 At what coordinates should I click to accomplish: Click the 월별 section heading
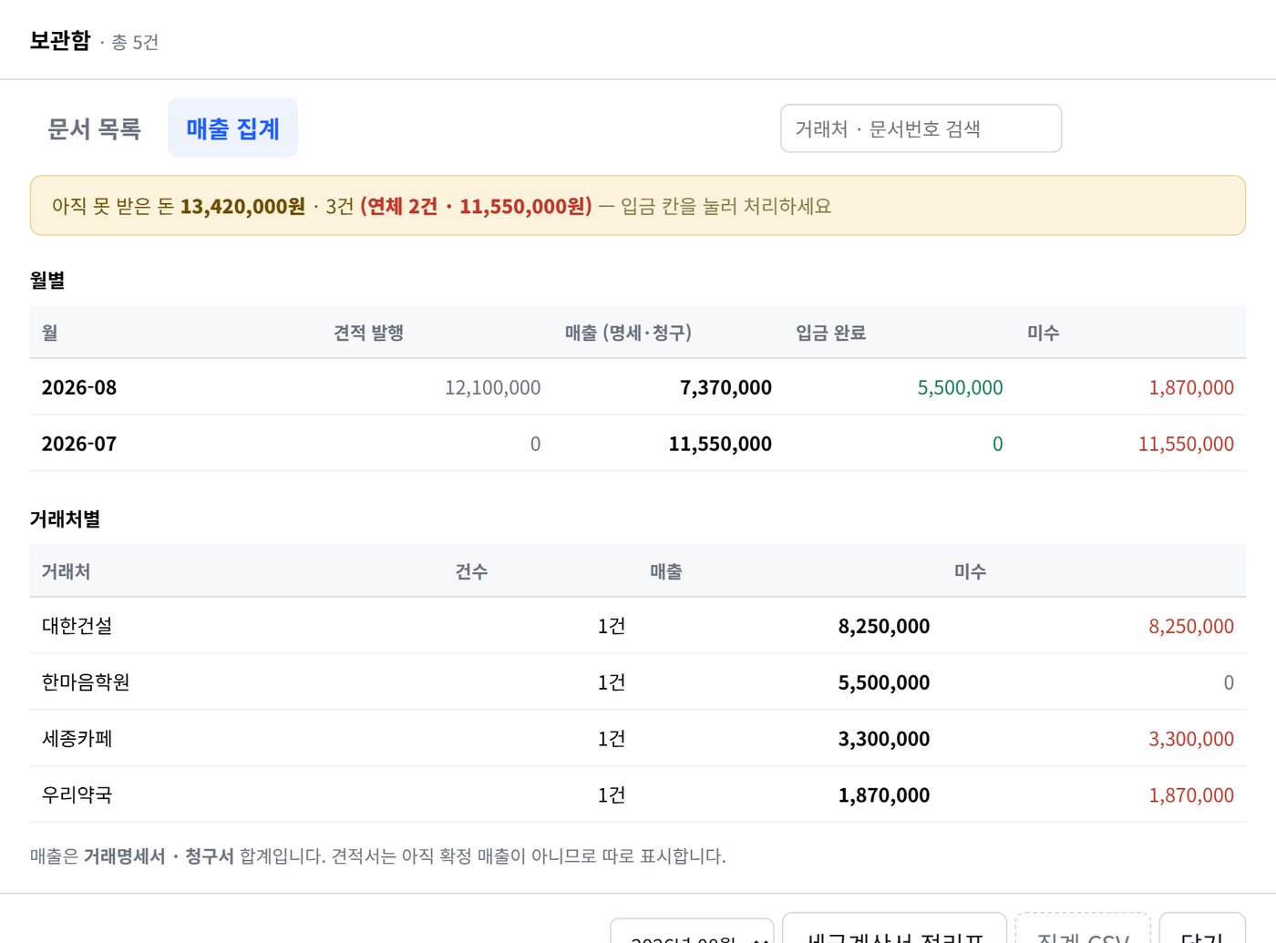47,280
